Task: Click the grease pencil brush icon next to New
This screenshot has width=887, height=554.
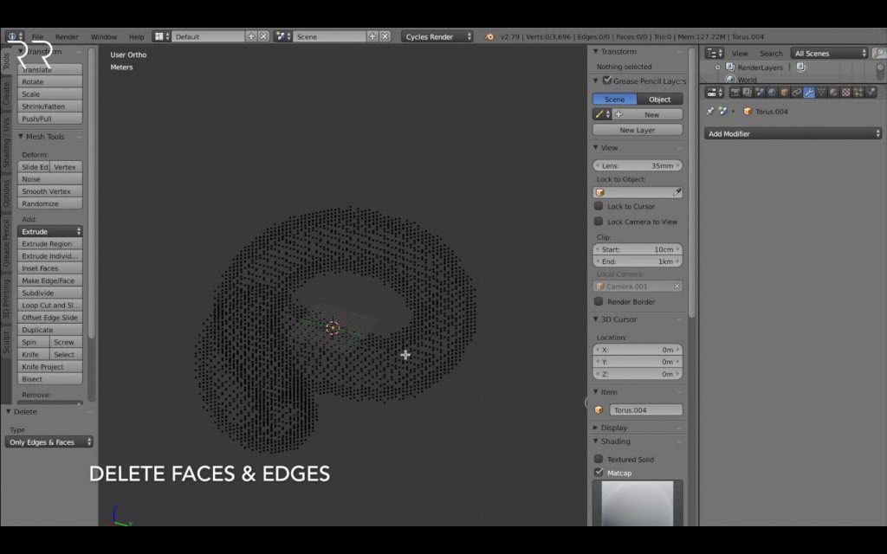Action: 602,114
